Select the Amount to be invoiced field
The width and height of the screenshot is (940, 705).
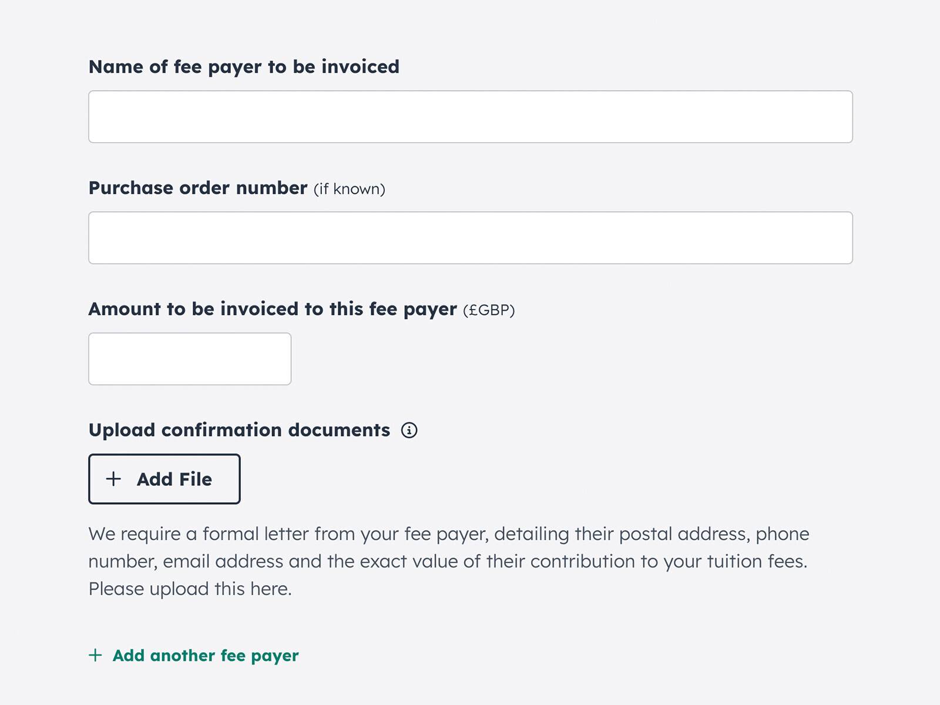tap(190, 359)
